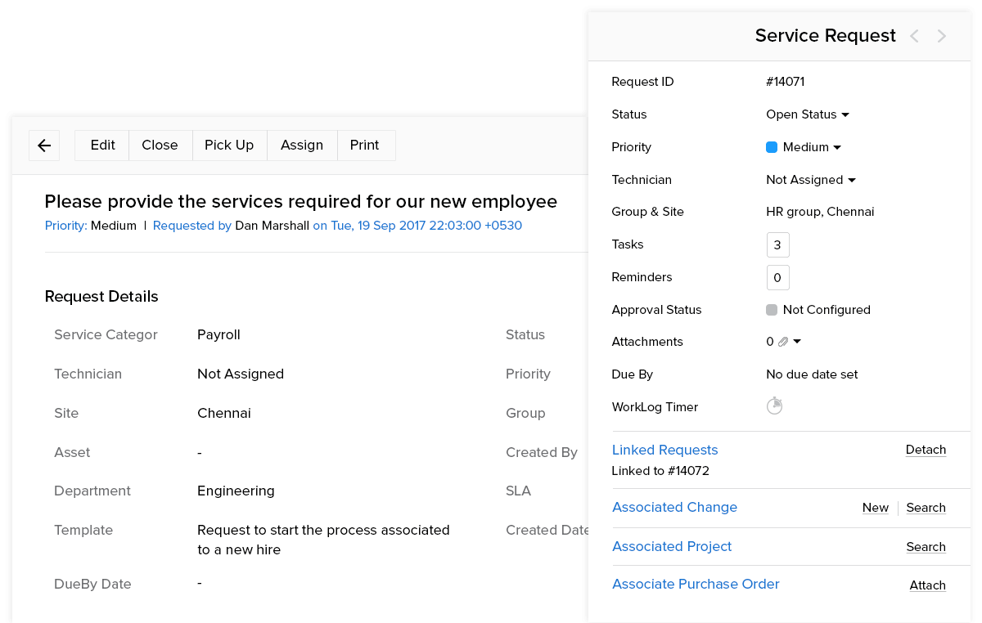Click the back arrow icon
Viewport: 982px width, 623px height.
coord(44,146)
